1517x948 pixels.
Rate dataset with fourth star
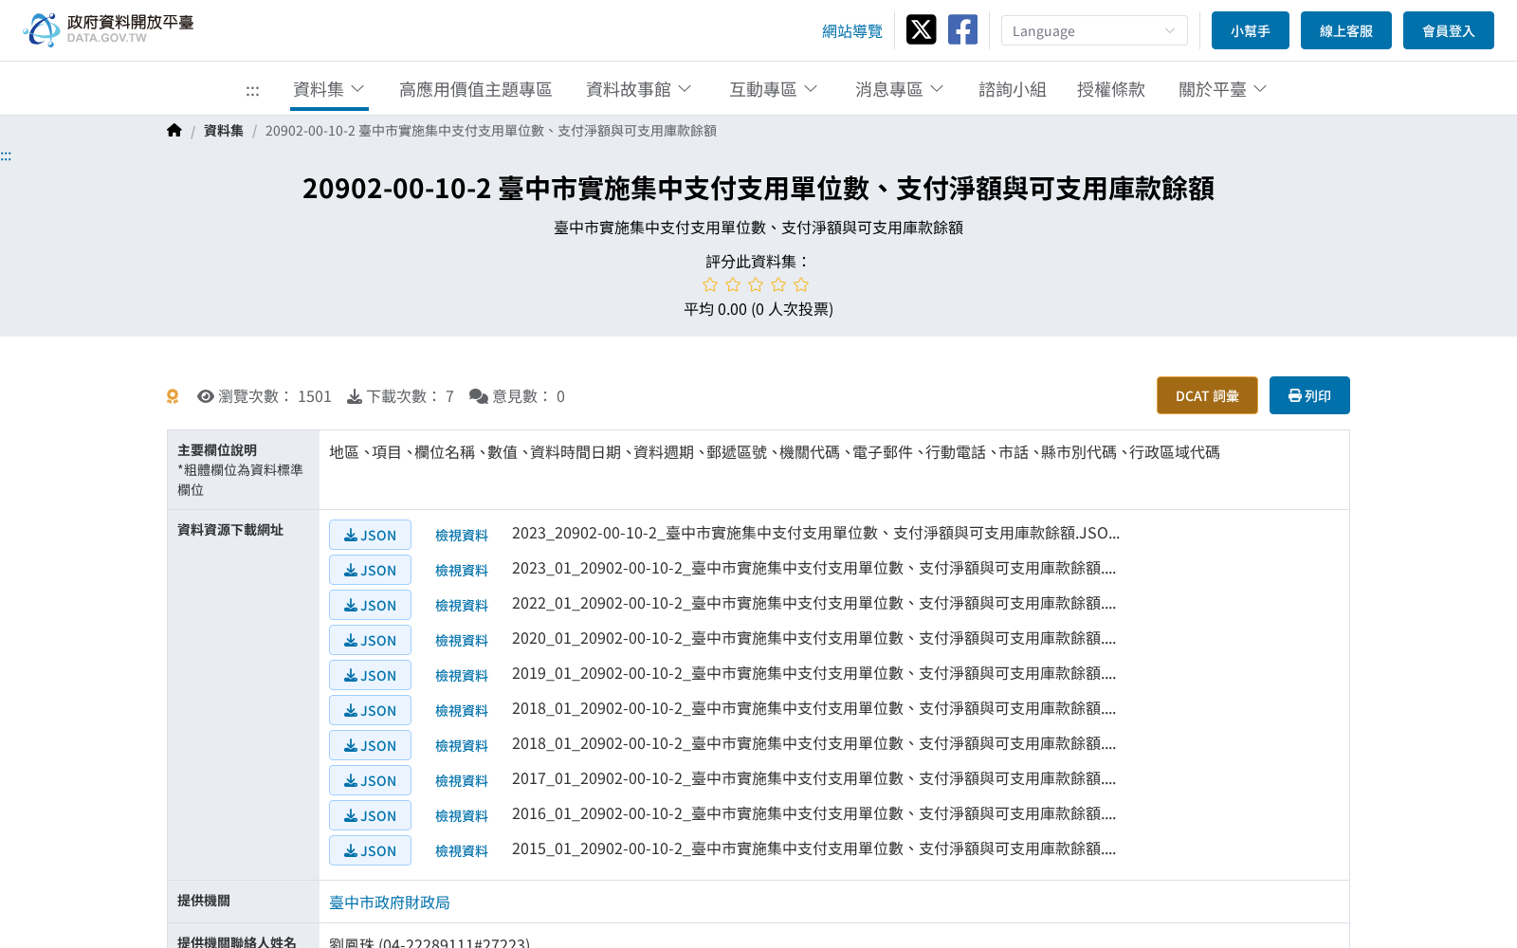pos(778,284)
